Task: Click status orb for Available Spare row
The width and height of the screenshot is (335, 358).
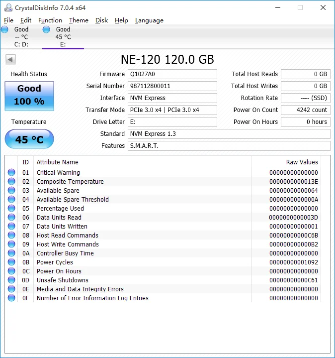Action: pyautogui.click(x=11, y=190)
